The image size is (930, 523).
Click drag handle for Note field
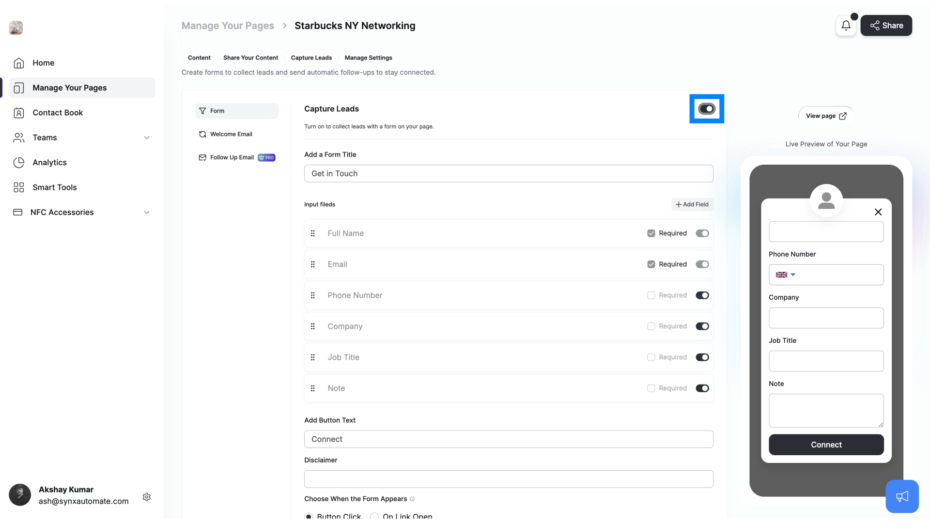click(313, 388)
